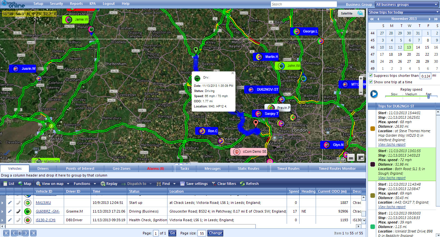Click Go button in pager
Screen dimensions: 440x237
[x=172, y=233]
